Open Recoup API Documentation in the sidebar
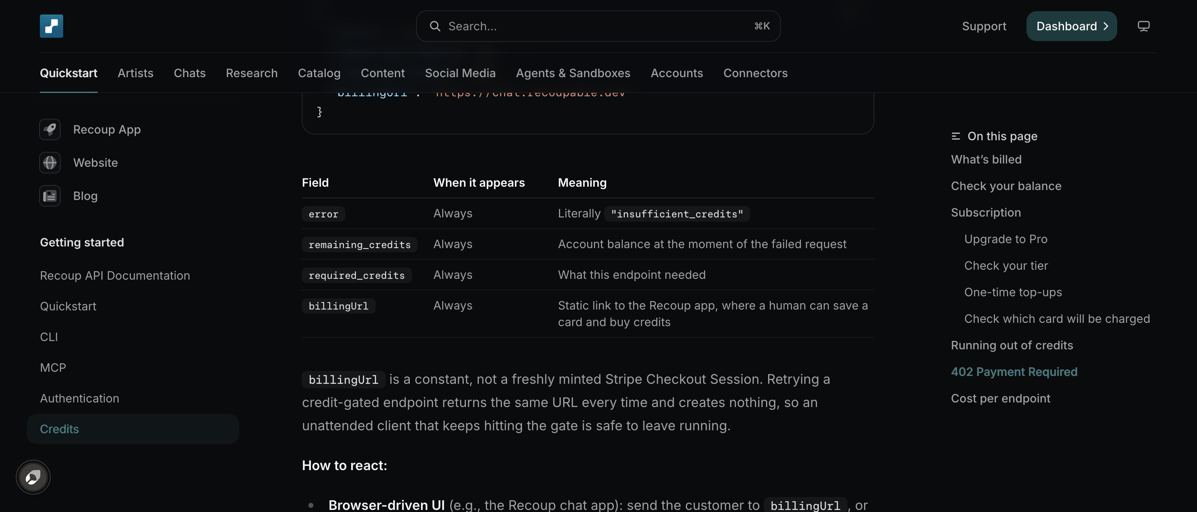1197x512 pixels. pos(115,276)
